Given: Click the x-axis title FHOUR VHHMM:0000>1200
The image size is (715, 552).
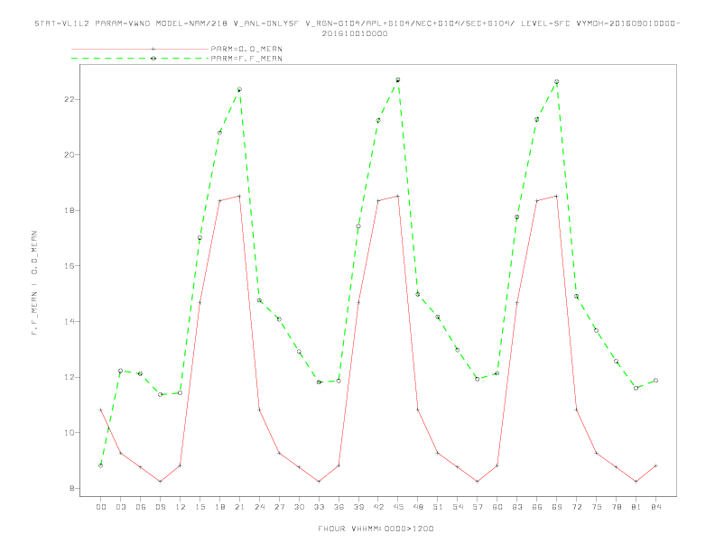Looking at the screenshot, I should click(376, 529).
